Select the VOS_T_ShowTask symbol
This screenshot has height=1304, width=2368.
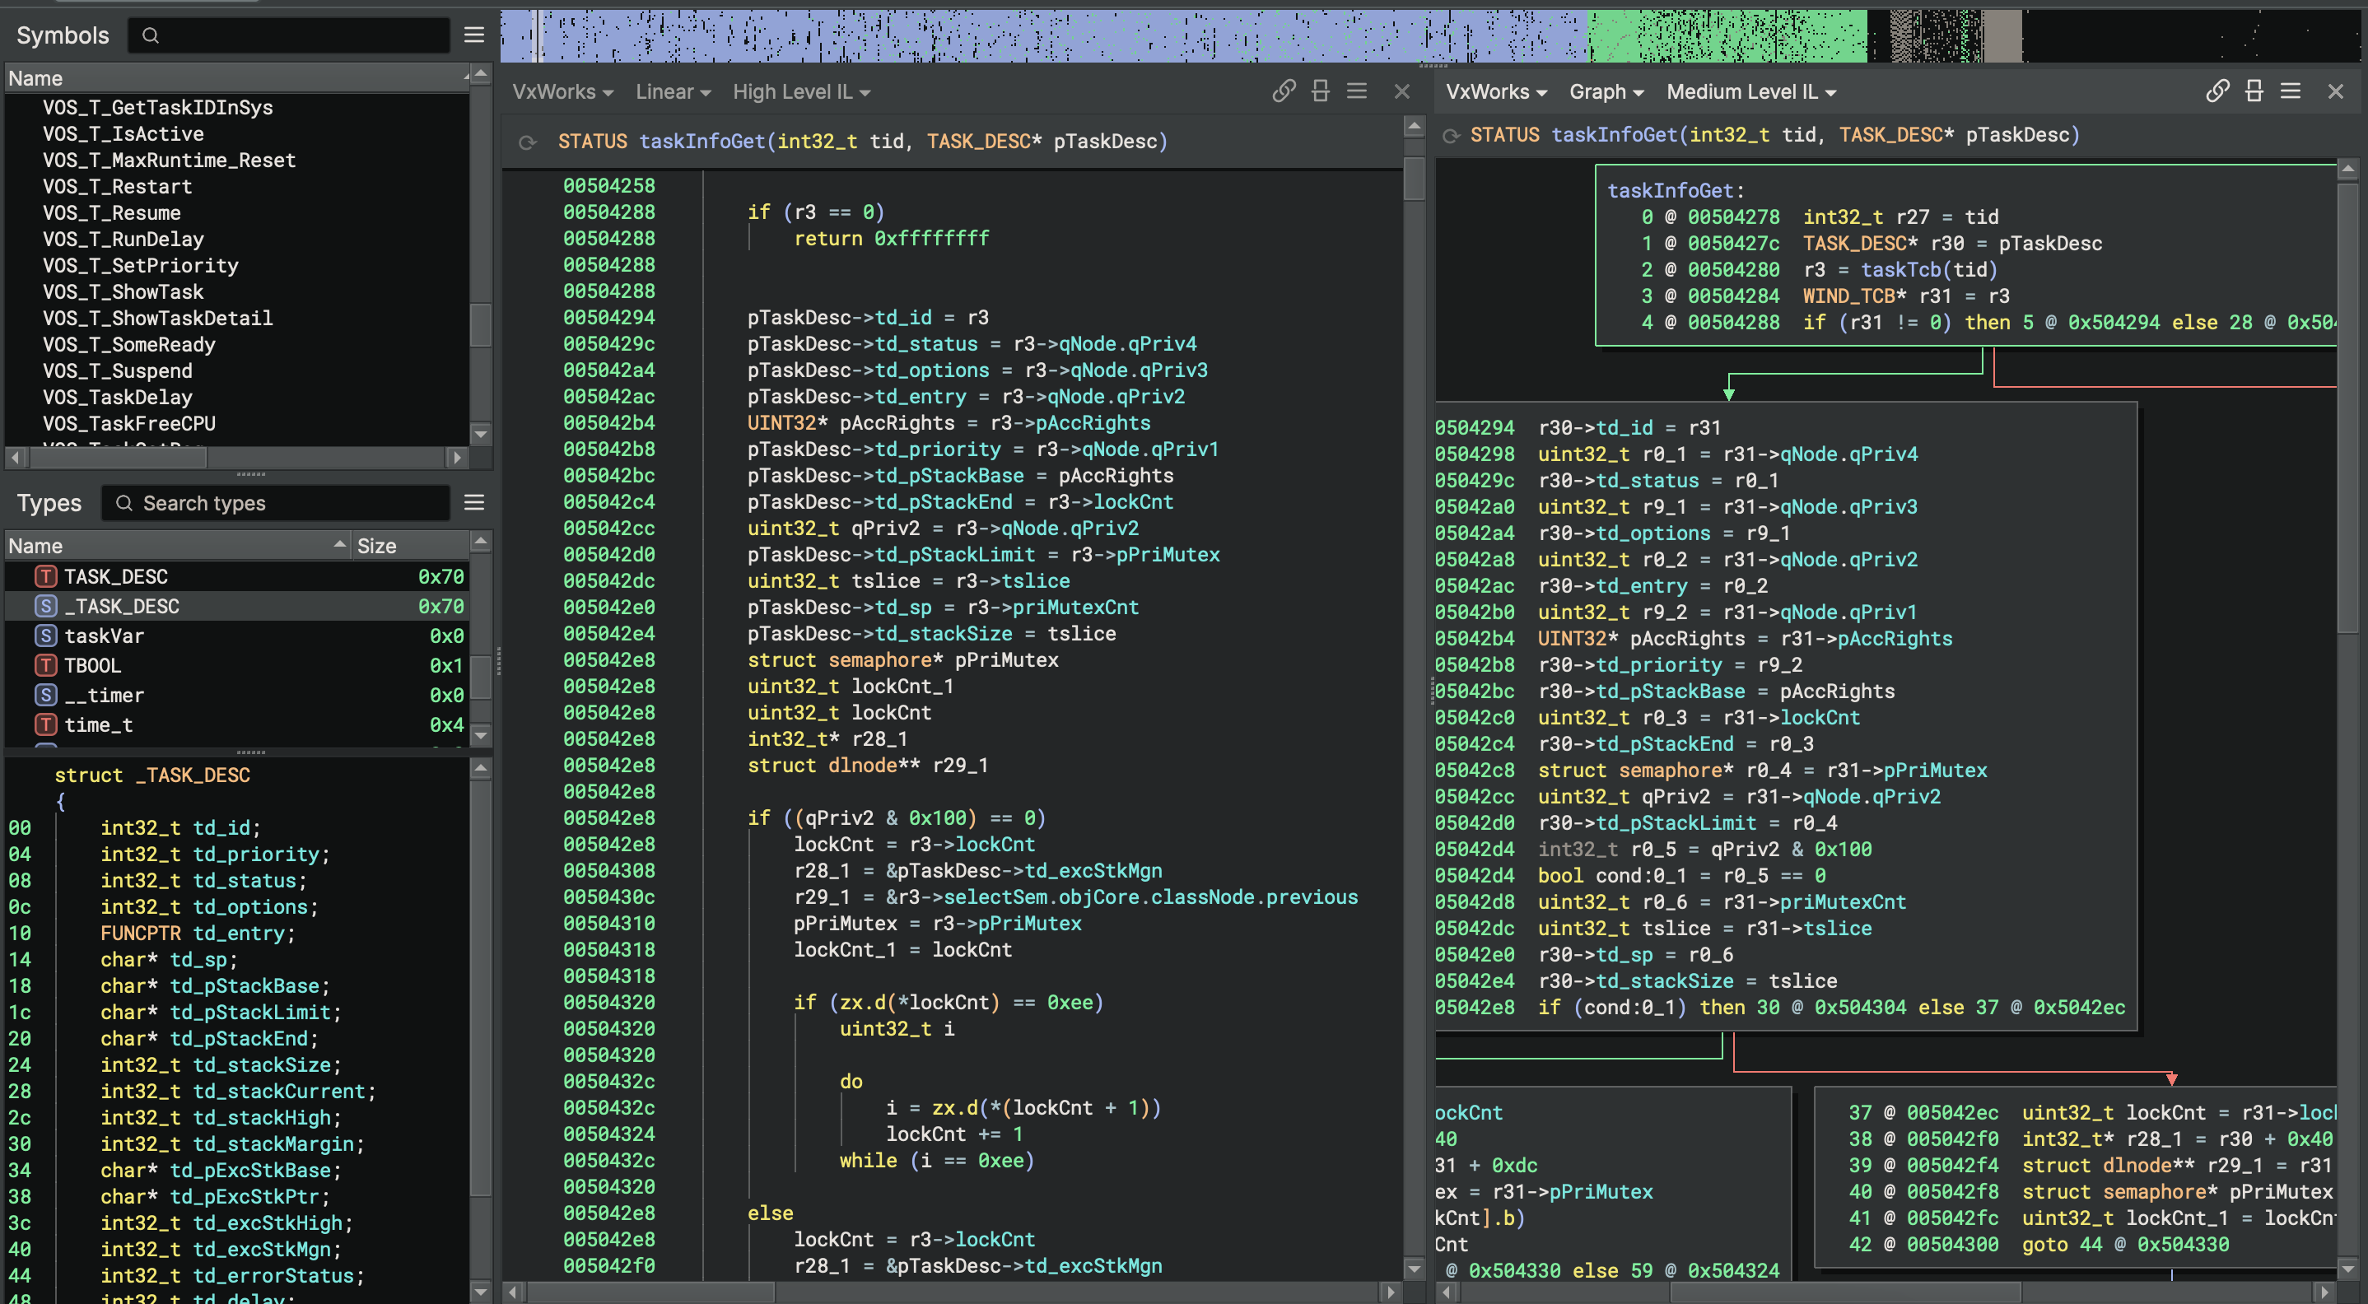point(124,291)
